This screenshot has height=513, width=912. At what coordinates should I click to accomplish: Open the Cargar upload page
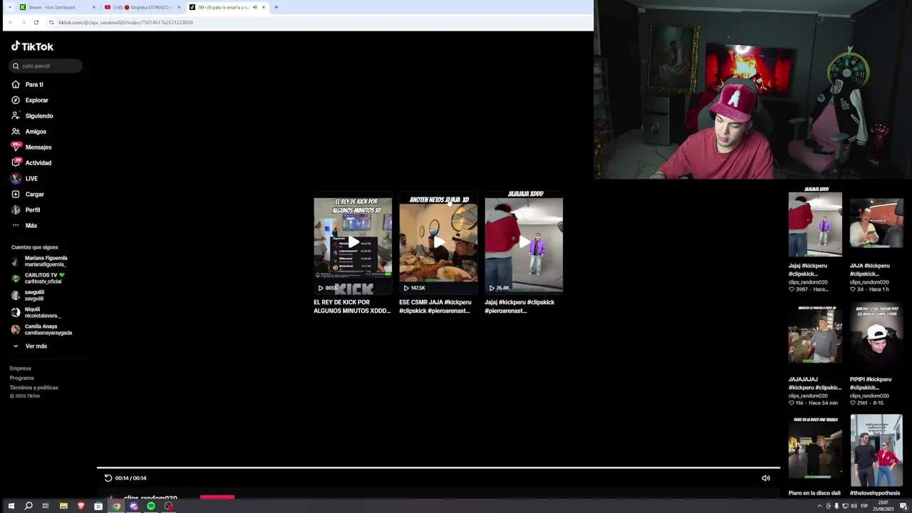(x=35, y=194)
